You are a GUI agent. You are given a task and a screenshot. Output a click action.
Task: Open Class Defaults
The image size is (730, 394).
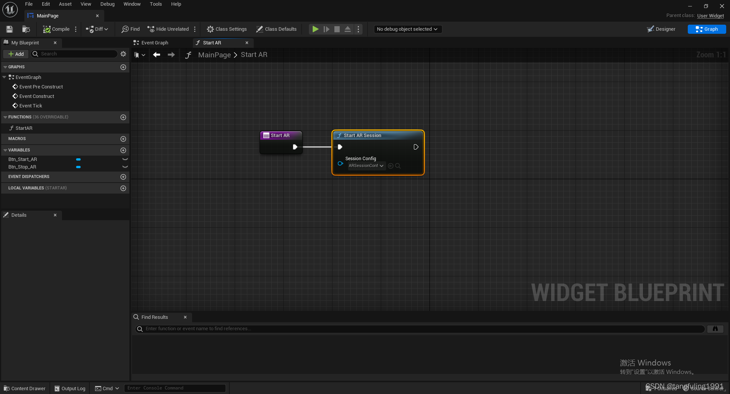(276, 29)
